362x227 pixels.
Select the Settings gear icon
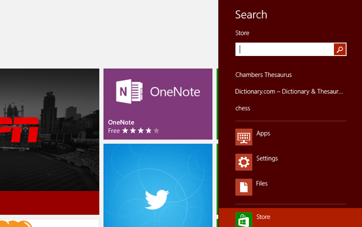tap(244, 162)
